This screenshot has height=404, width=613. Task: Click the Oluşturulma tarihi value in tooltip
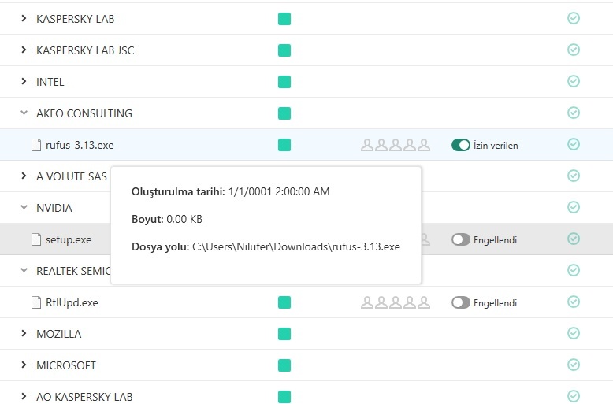279,191
